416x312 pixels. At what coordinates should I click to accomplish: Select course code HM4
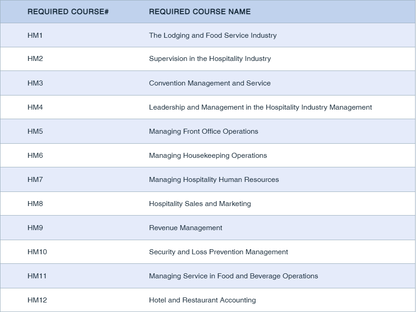pyautogui.click(x=35, y=107)
